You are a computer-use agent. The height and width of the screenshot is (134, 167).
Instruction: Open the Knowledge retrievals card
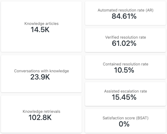[41, 114]
